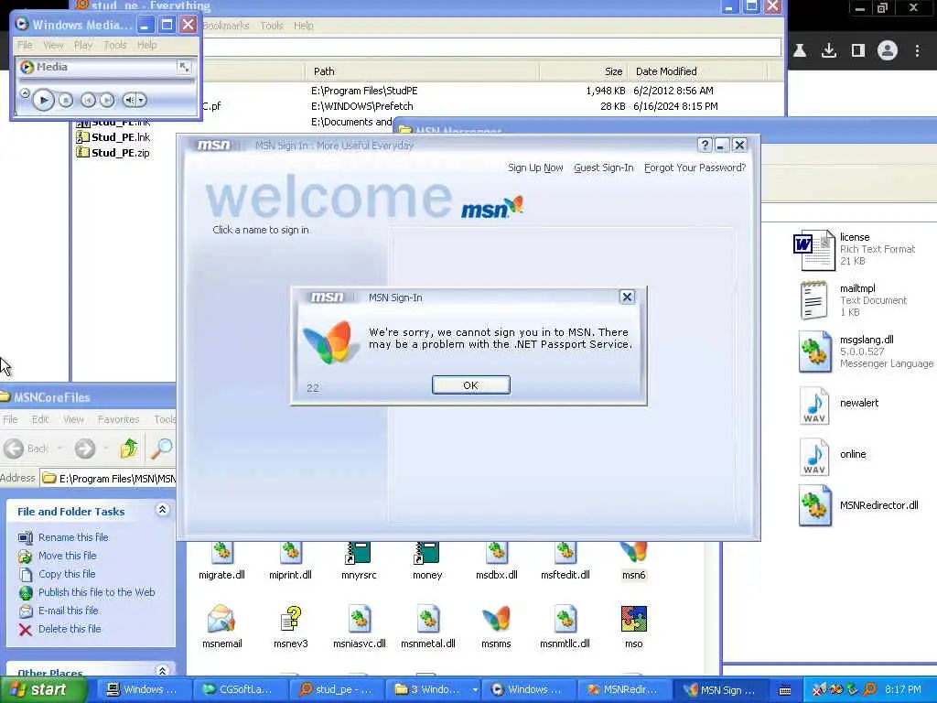
Task: Click Publish this file to the Web
Action: [x=87, y=592]
